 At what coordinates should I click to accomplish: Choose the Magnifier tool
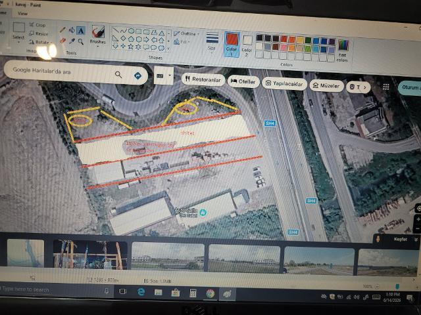tap(81, 41)
